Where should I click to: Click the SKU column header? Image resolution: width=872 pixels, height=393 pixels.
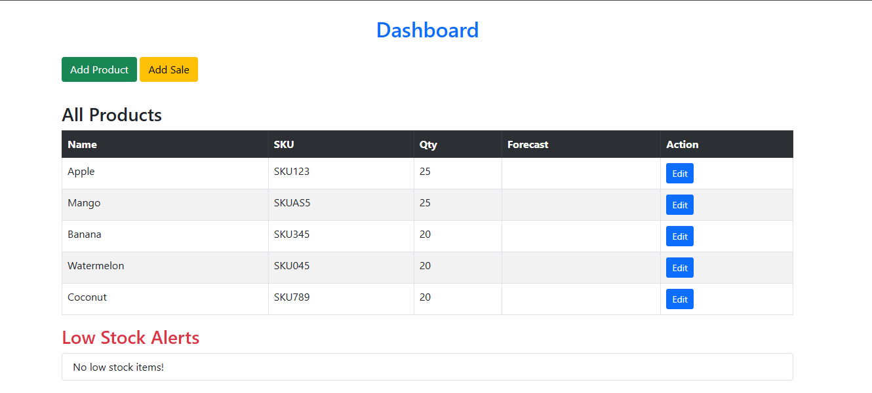point(341,144)
